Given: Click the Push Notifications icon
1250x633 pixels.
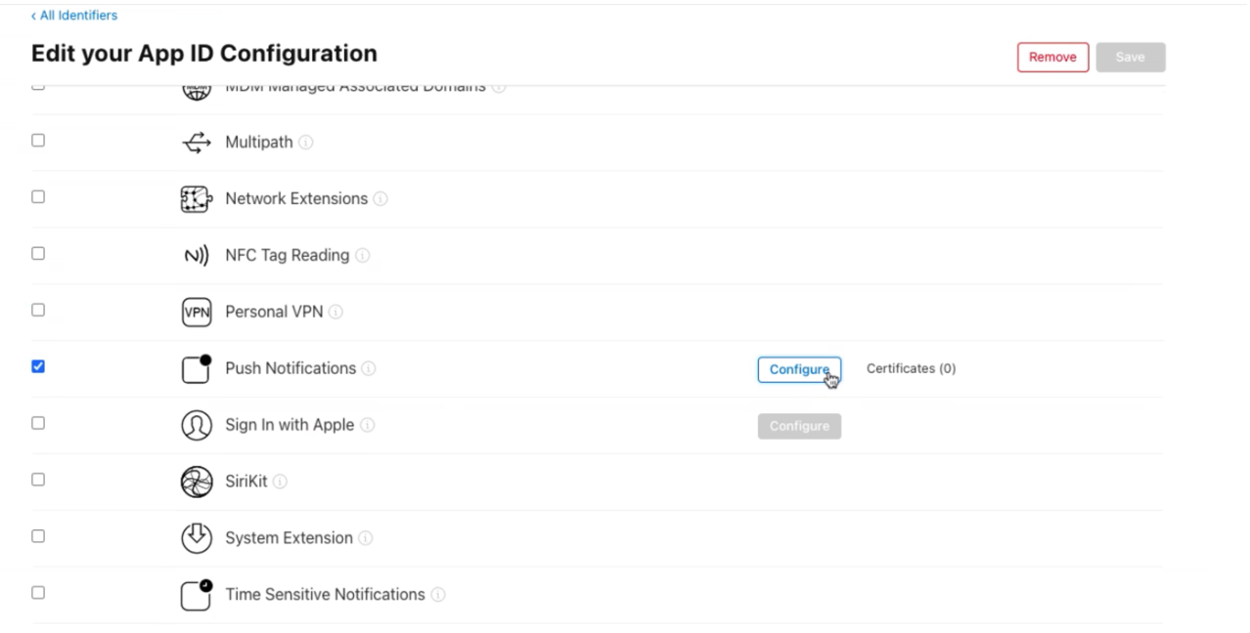Looking at the screenshot, I should (196, 367).
